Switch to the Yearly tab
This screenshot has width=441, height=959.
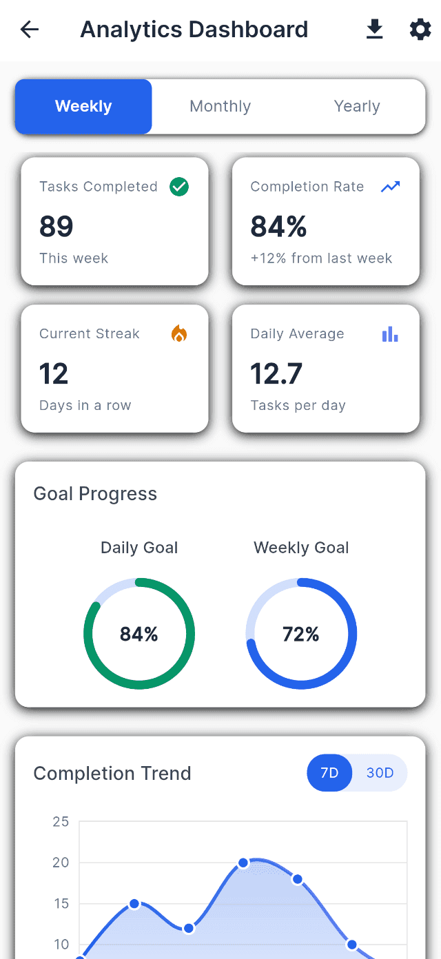(x=357, y=106)
